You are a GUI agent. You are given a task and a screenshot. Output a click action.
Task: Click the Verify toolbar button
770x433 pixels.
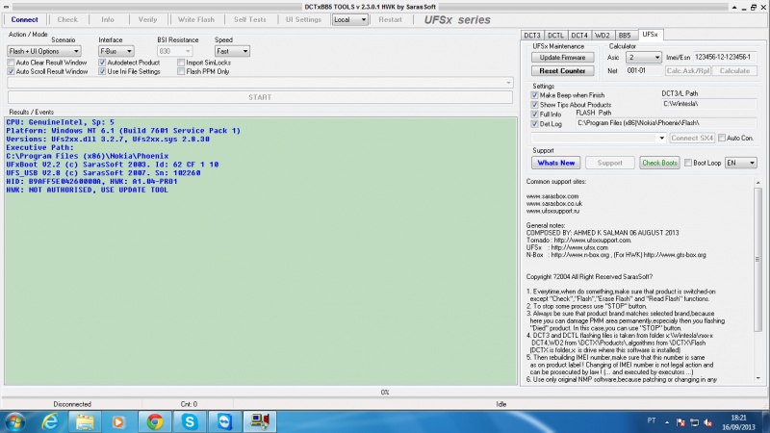click(x=147, y=19)
